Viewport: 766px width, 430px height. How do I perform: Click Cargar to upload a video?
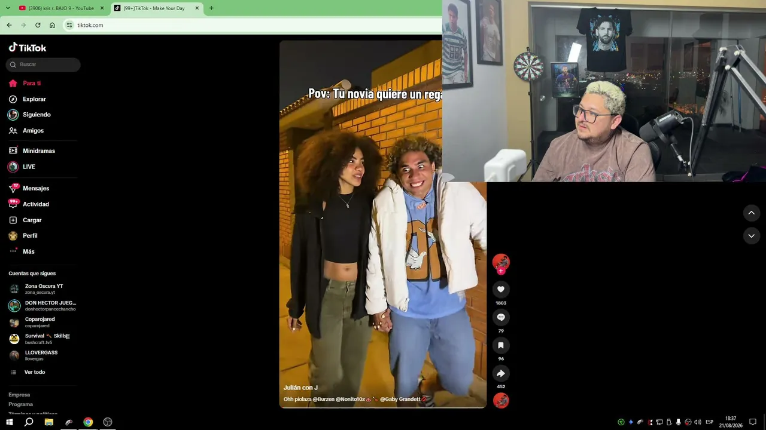(25, 220)
